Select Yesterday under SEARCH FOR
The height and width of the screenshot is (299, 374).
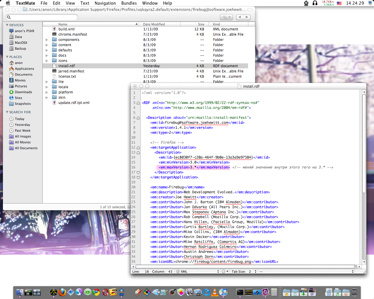click(22, 125)
